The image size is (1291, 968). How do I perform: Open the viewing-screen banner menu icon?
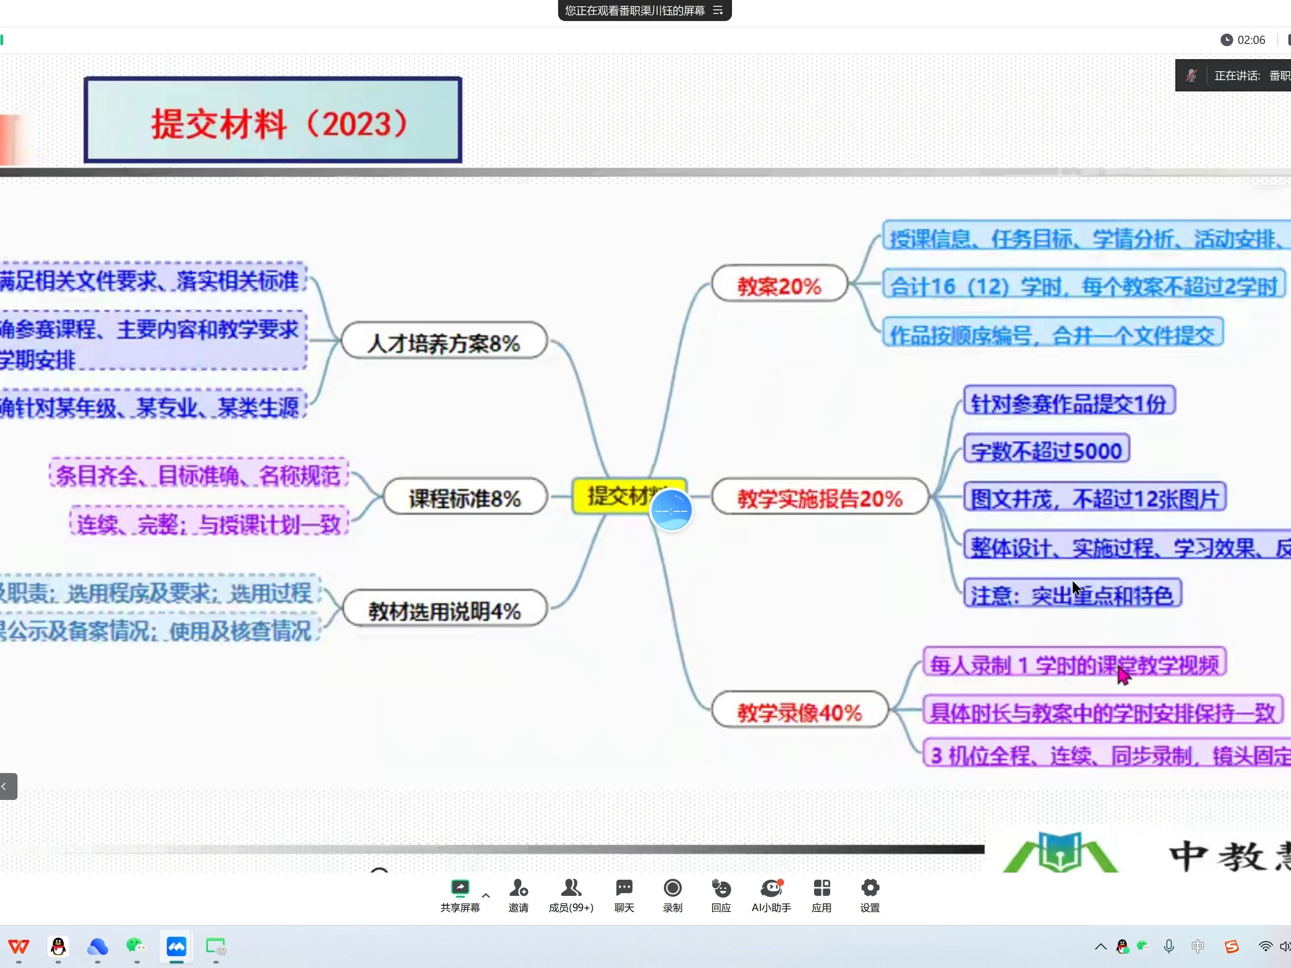click(718, 10)
